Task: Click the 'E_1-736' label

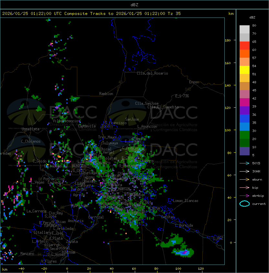Action: tap(182, 96)
